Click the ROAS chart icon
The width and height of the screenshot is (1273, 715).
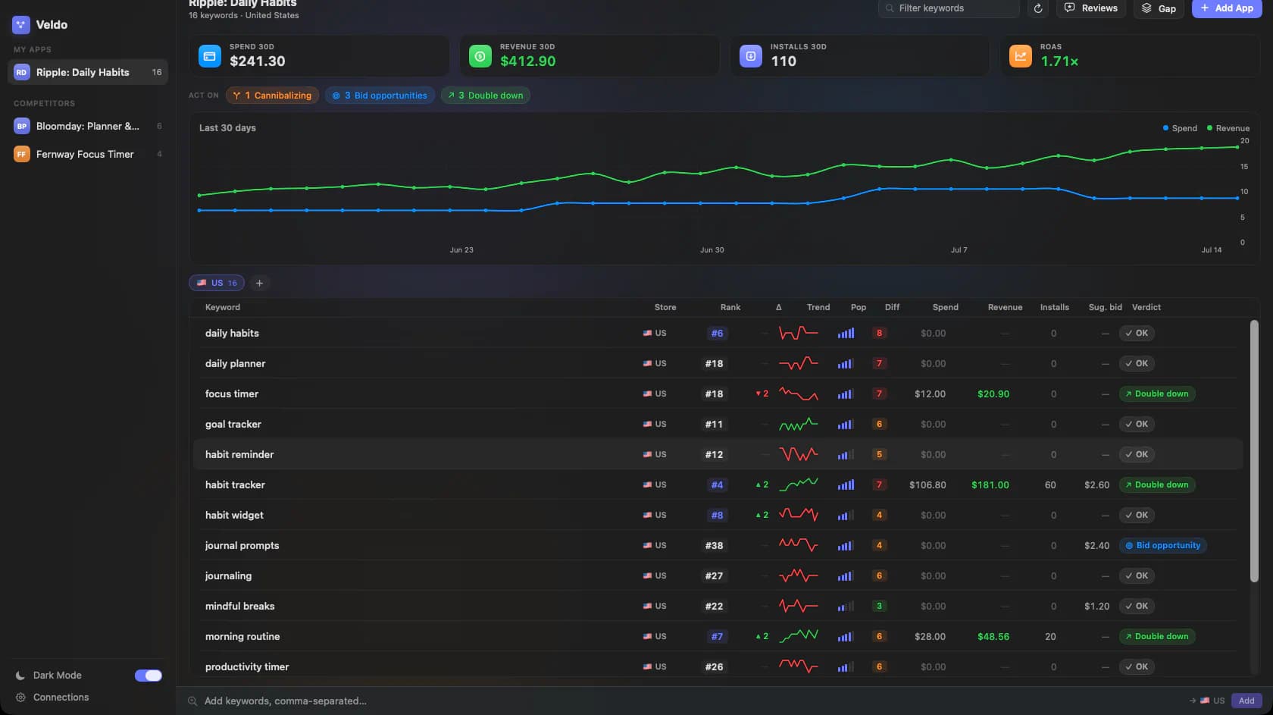click(x=1021, y=56)
